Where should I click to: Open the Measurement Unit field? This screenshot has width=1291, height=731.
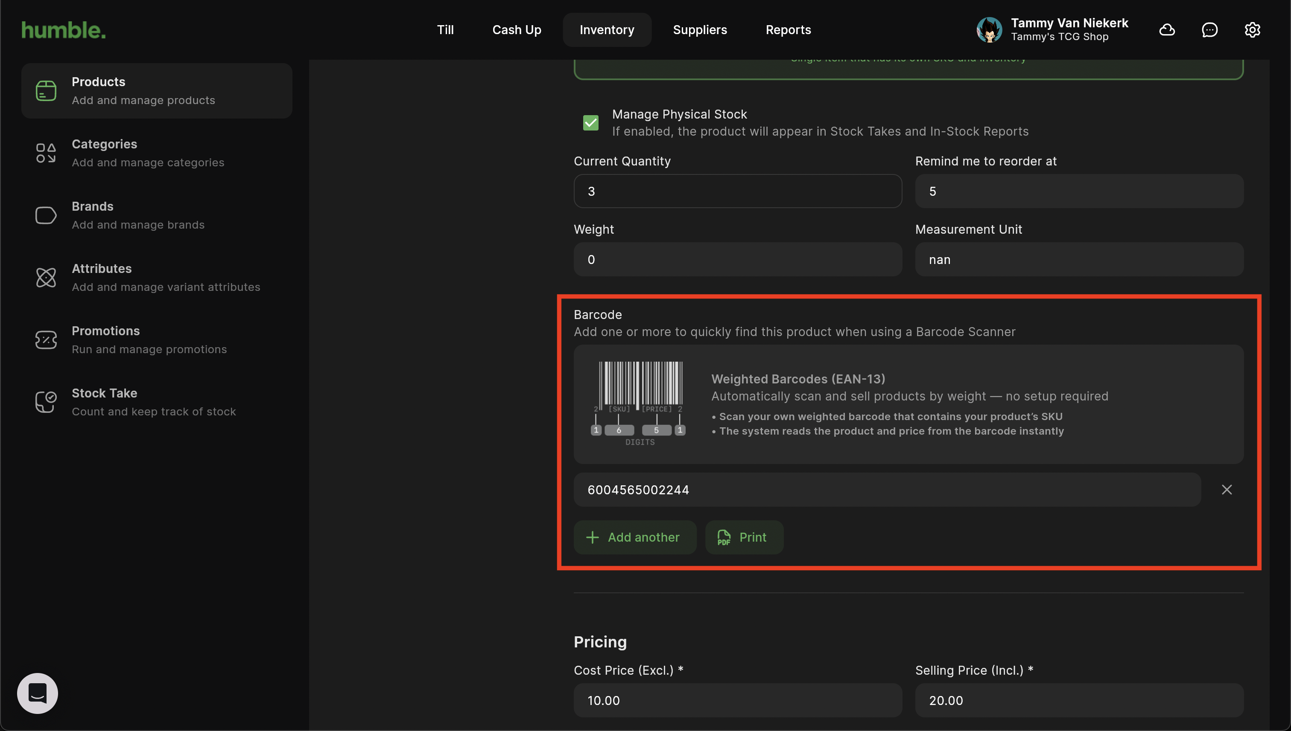[x=1079, y=260]
